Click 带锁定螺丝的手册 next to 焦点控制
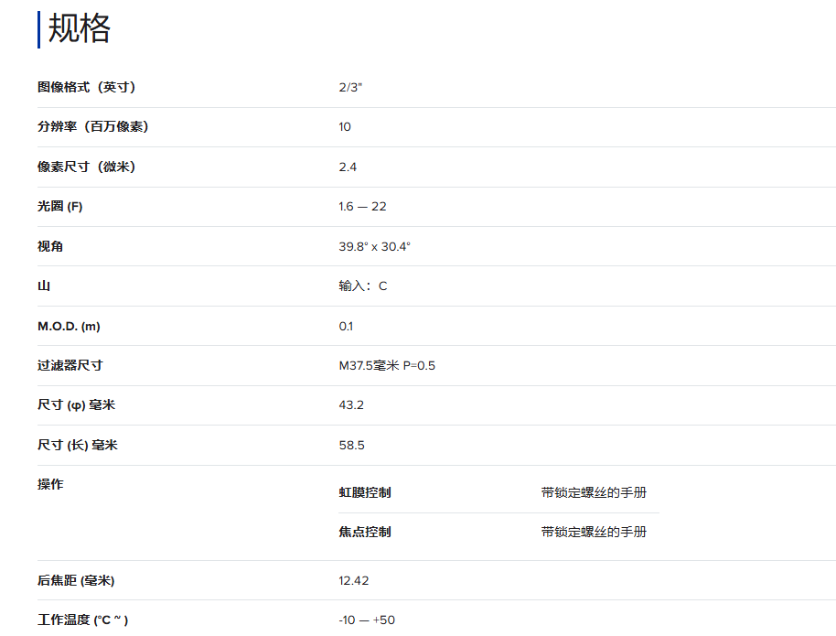 coord(593,532)
